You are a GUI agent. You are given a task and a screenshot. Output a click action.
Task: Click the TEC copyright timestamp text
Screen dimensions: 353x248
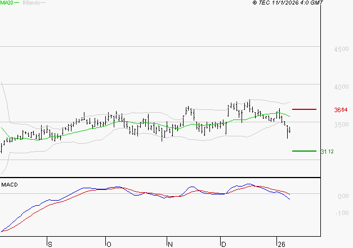[288, 3]
